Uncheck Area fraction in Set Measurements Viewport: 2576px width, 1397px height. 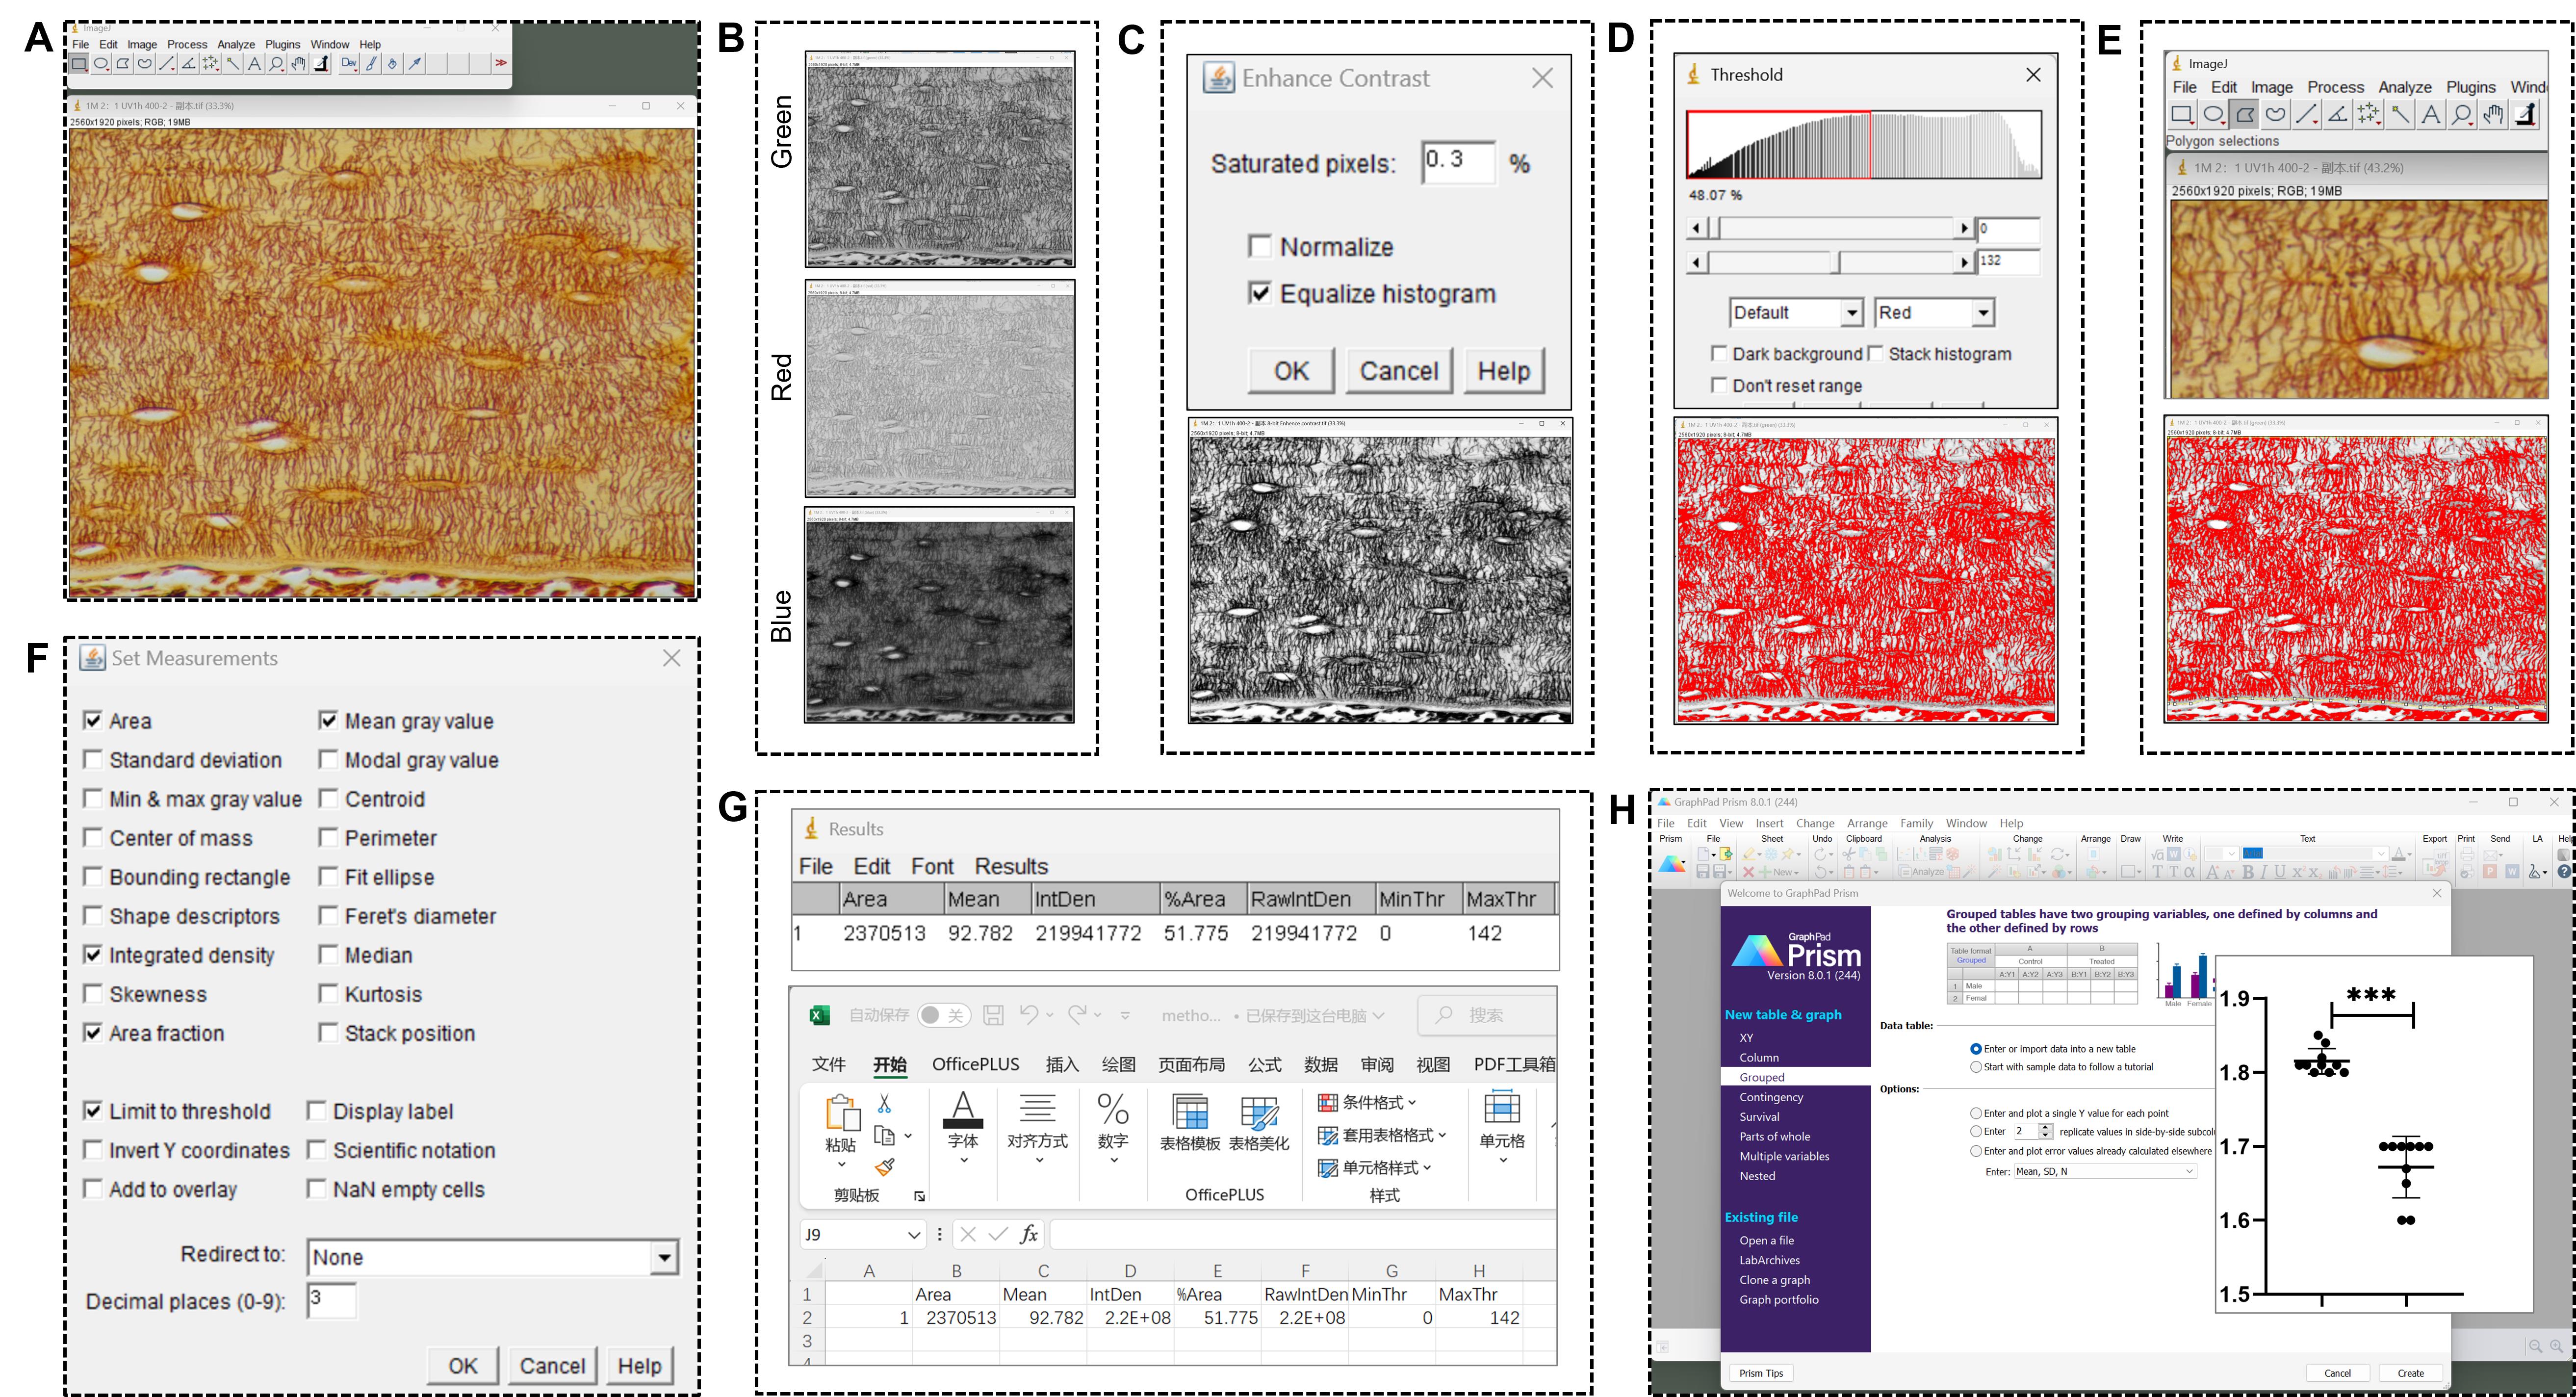[x=93, y=1032]
